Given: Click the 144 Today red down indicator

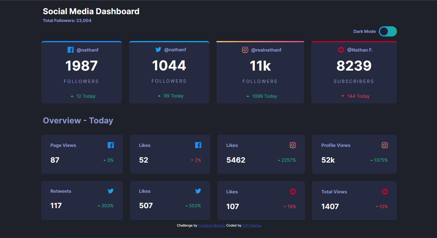Looking at the screenshot, I should pyautogui.click(x=355, y=96).
